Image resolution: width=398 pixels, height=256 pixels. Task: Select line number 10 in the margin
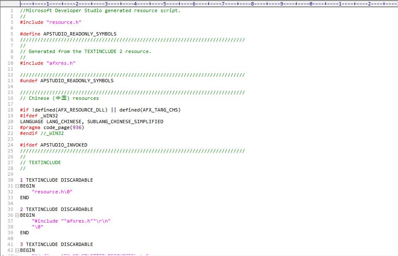click(x=11, y=63)
